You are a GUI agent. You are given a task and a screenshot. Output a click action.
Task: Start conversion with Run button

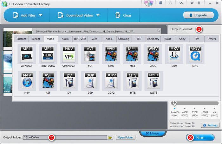[x=200, y=137]
